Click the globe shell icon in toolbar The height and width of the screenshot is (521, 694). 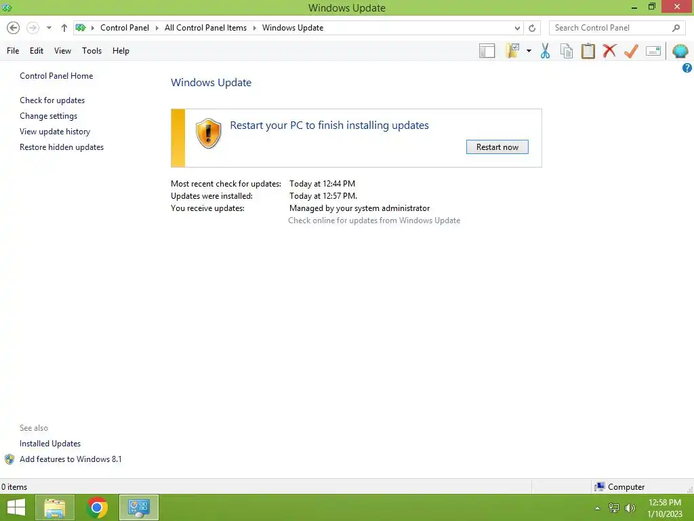(x=680, y=51)
